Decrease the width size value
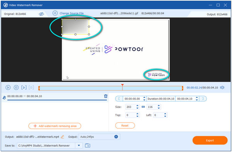The height and width of the screenshot is (152, 232). 137,108
